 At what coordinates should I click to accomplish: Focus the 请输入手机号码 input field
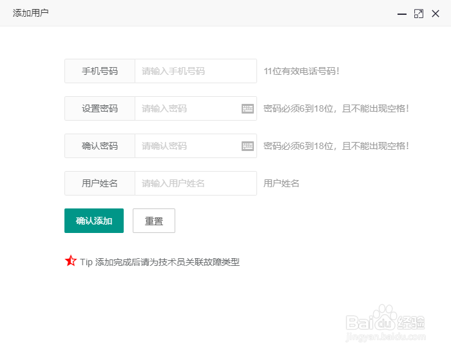(196, 71)
